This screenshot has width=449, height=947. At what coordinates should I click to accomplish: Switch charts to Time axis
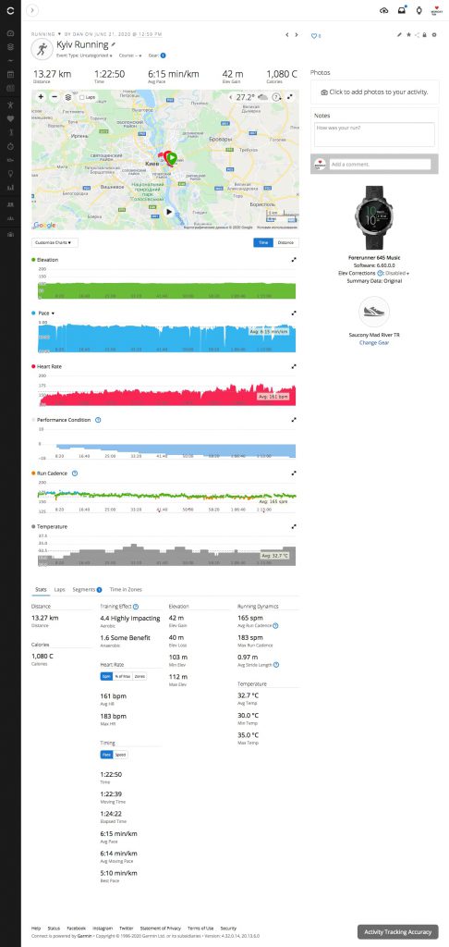[263, 242]
